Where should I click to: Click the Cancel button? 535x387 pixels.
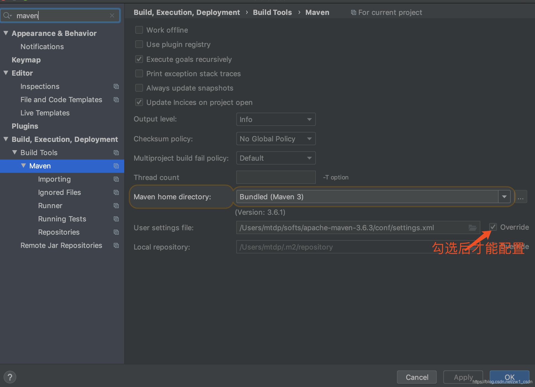[417, 377]
